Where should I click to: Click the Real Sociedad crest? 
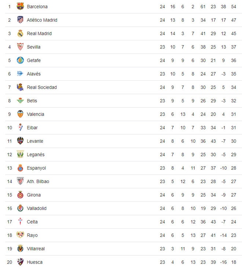pos(20,87)
